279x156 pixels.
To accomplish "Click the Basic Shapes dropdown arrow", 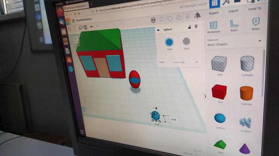I will (260, 41).
